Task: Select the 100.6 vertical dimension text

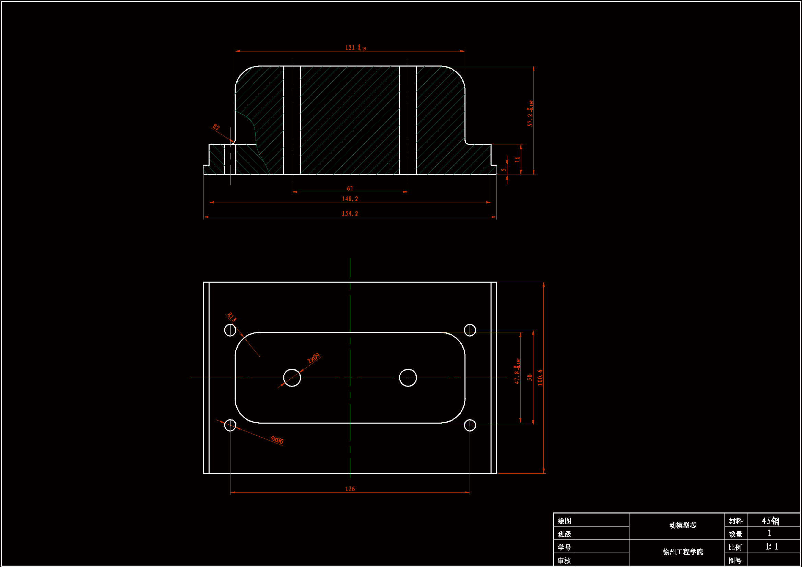Action: tap(540, 378)
